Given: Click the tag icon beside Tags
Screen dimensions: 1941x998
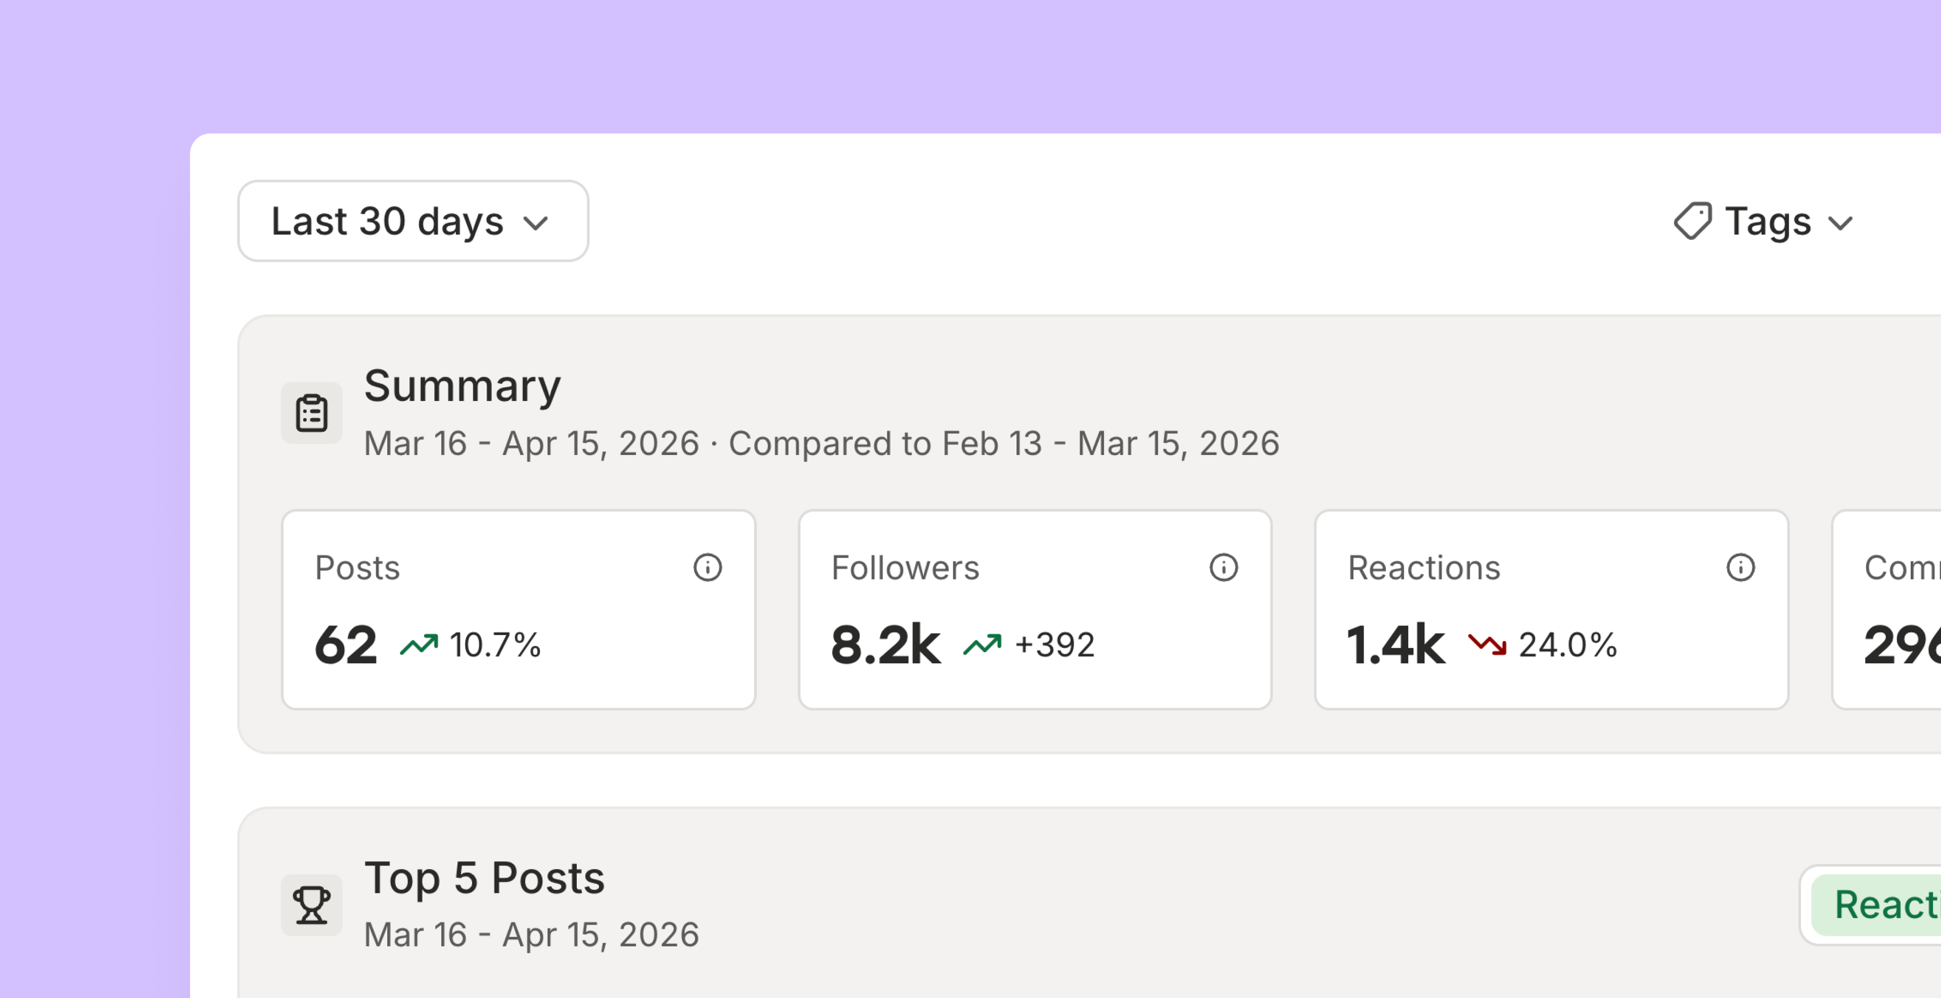Looking at the screenshot, I should 1692,221.
